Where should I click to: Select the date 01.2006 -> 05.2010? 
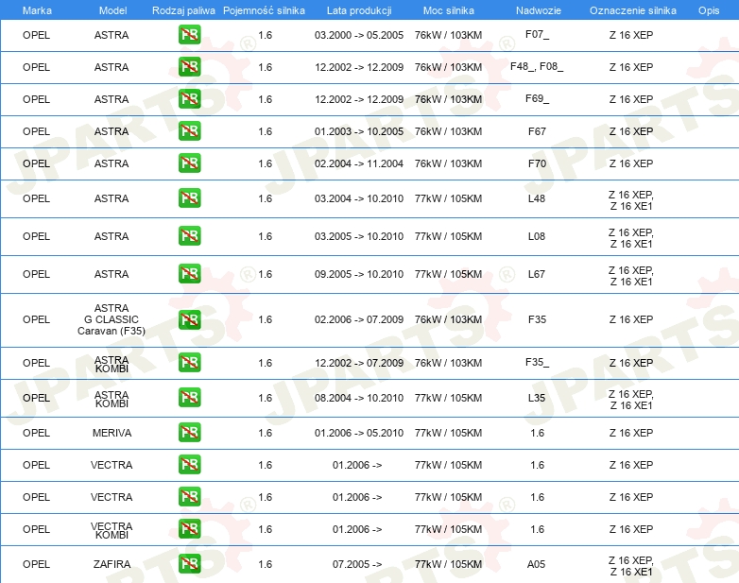[x=359, y=433]
